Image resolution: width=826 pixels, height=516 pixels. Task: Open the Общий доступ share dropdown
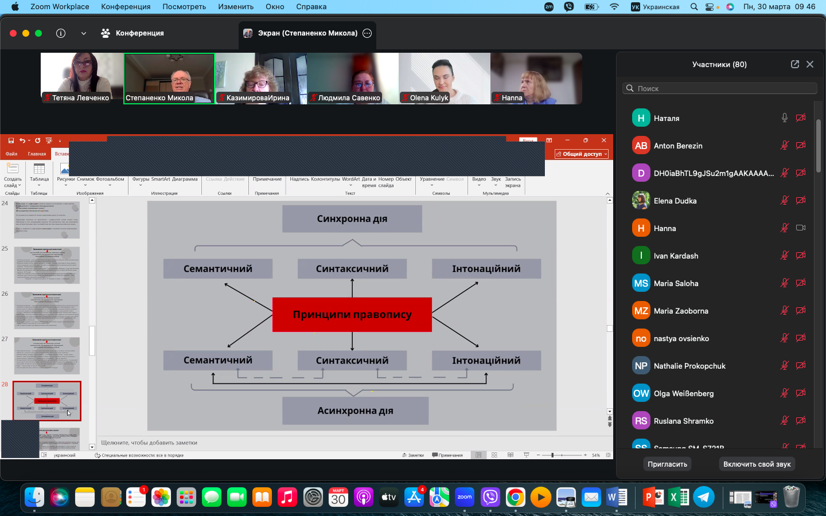coord(582,154)
